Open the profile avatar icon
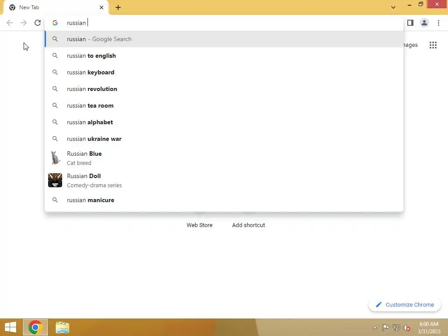The image size is (448, 336). click(424, 23)
